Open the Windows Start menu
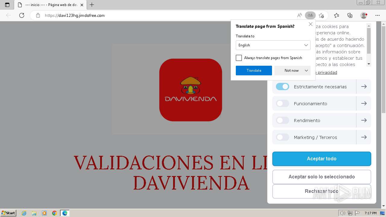This screenshot has width=386, height=217. click(8, 213)
